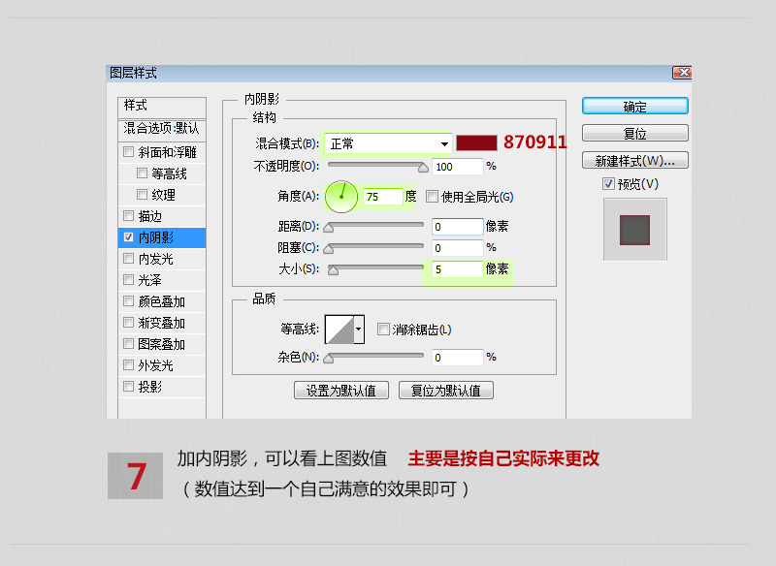Screen dimensions: 776x566
Task: Click the angle dial control
Action: (x=341, y=197)
